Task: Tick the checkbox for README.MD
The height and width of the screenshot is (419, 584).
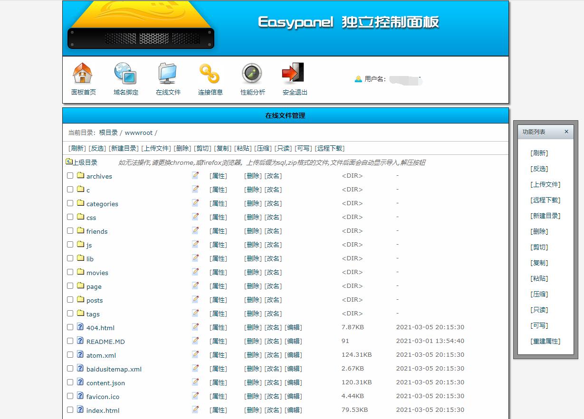Action: click(70, 341)
